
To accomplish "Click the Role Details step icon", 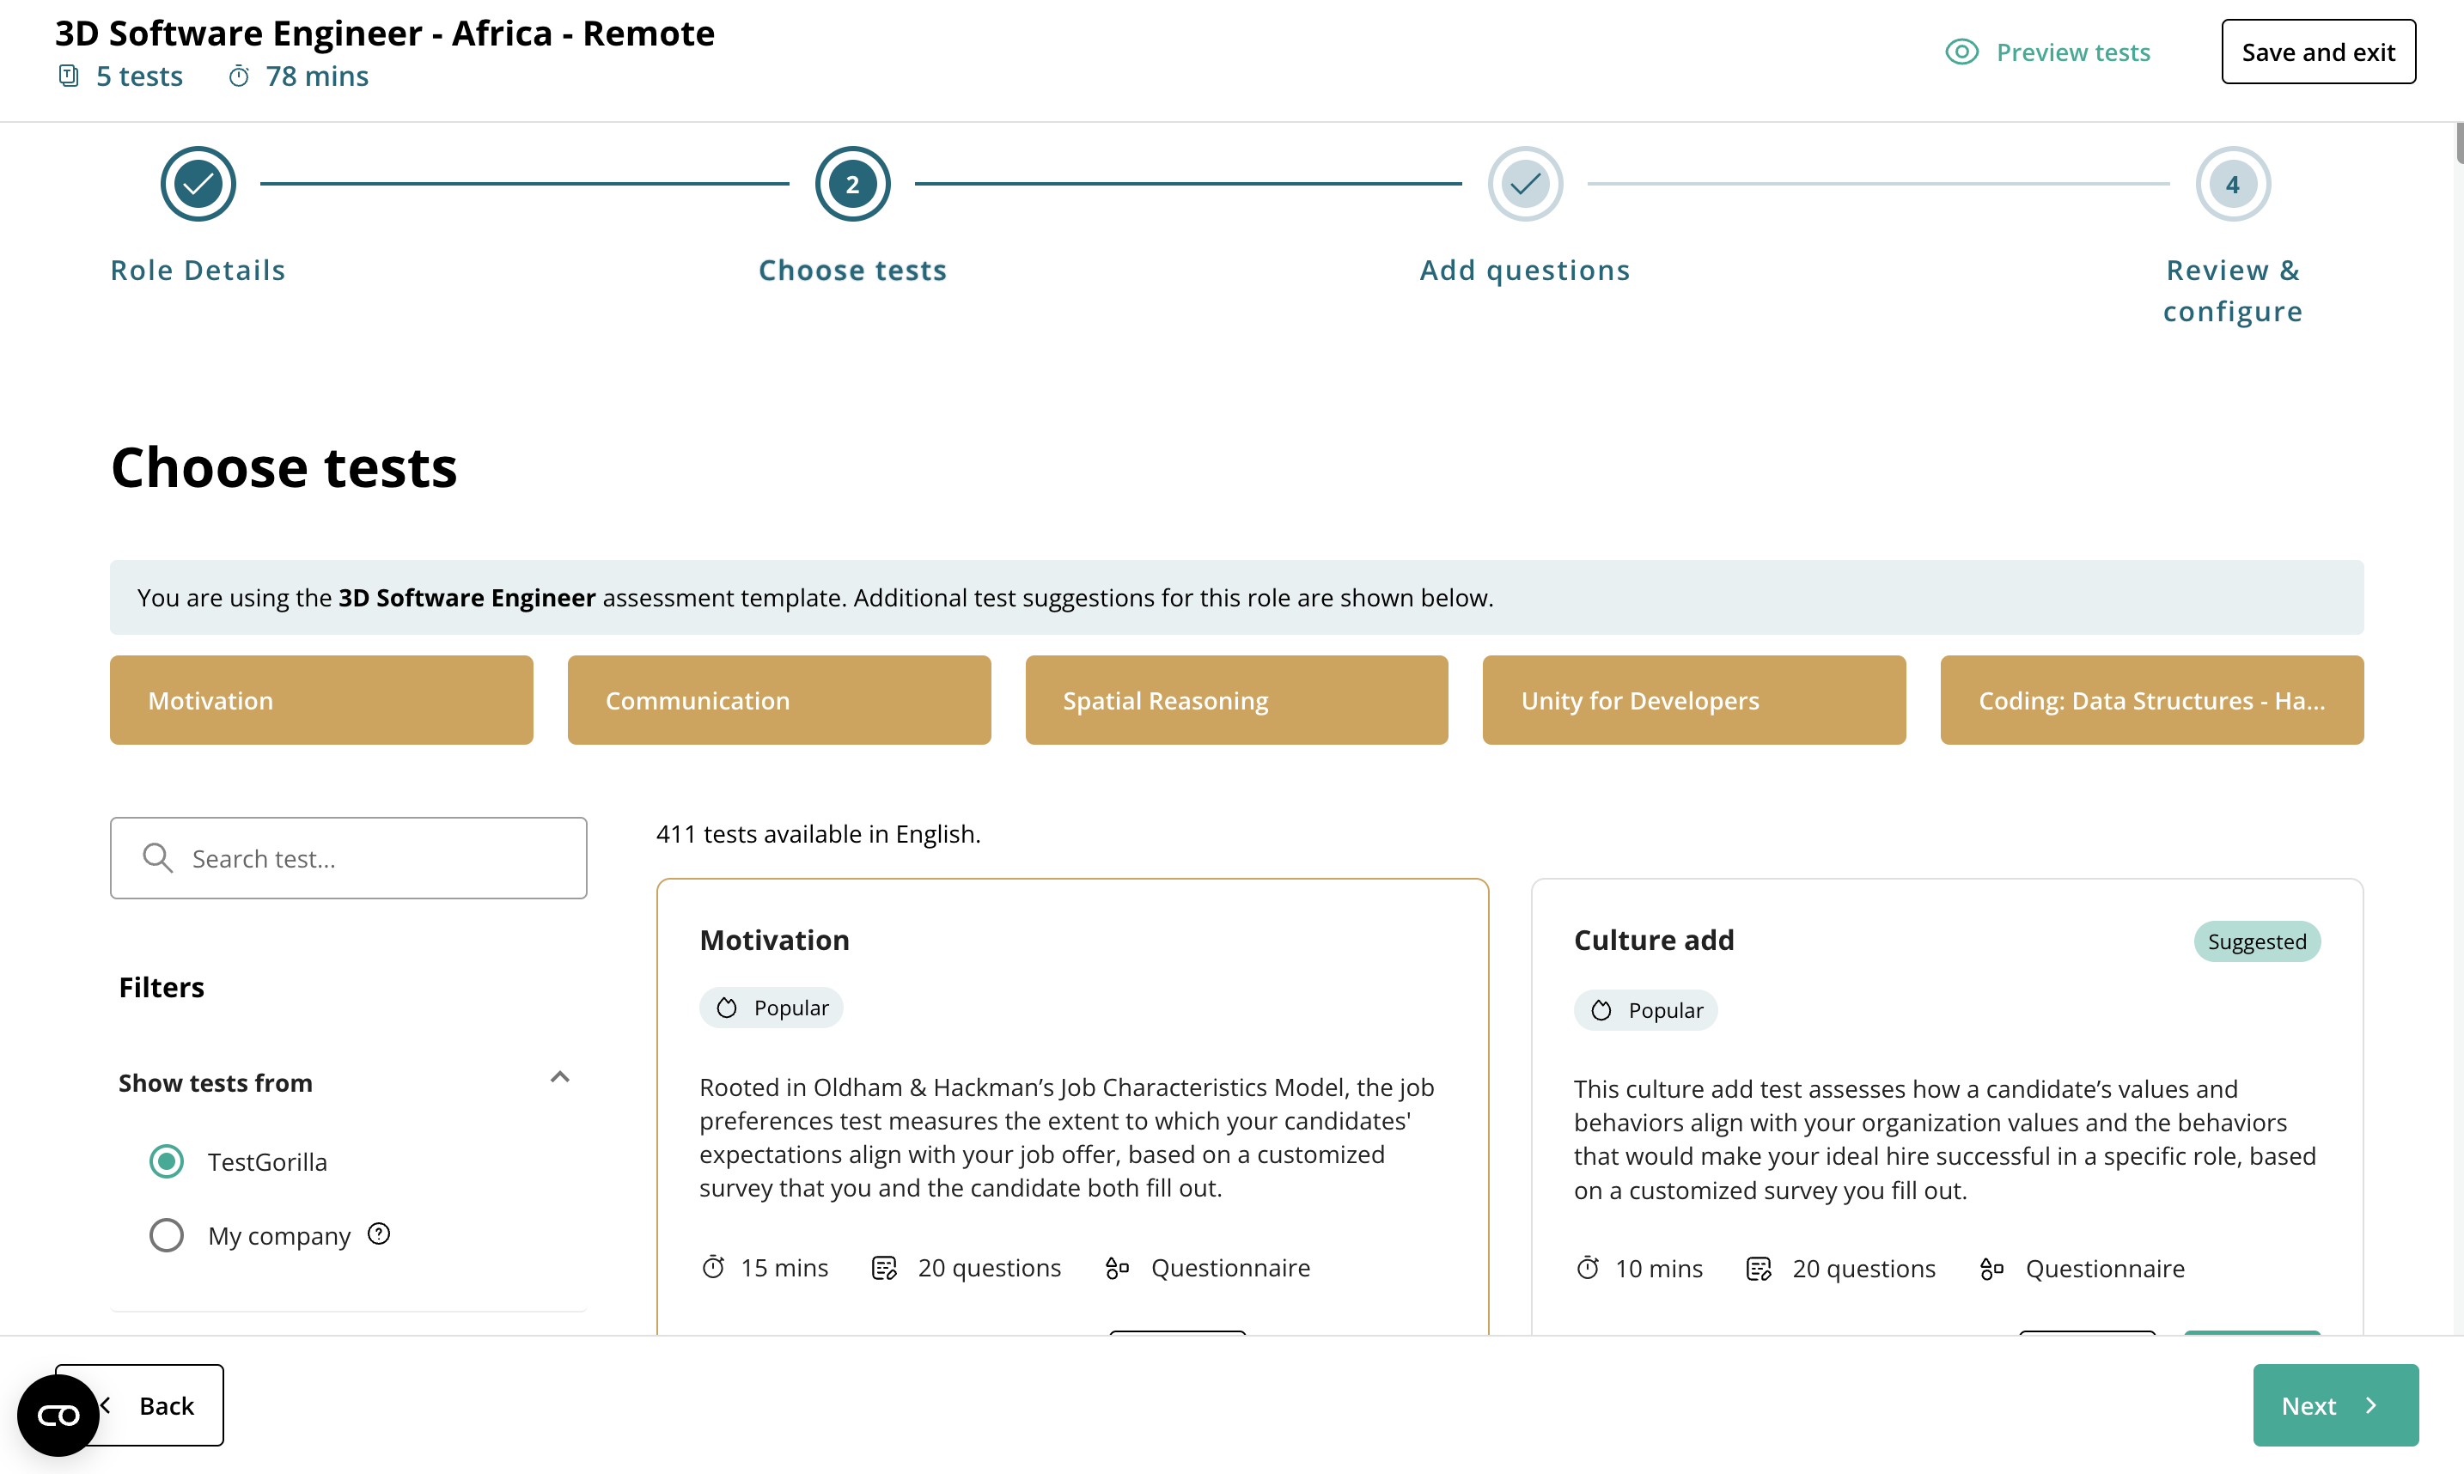I will (198, 184).
